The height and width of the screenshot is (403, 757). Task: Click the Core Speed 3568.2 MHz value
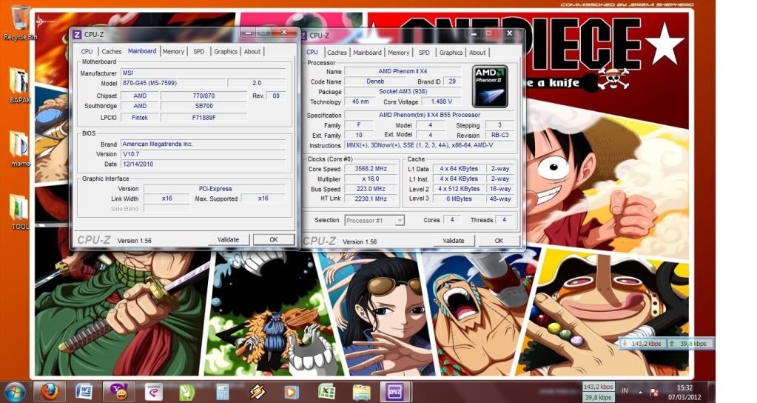(x=371, y=169)
